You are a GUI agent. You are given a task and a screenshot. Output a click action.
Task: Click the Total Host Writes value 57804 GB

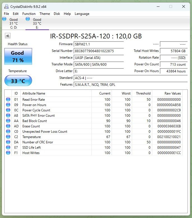click(174, 51)
